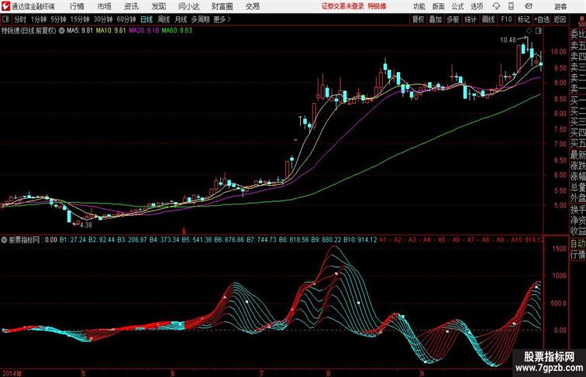Click the B1: 27.24 indicator value
Viewport: 586px width, 377px height.
point(73,240)
